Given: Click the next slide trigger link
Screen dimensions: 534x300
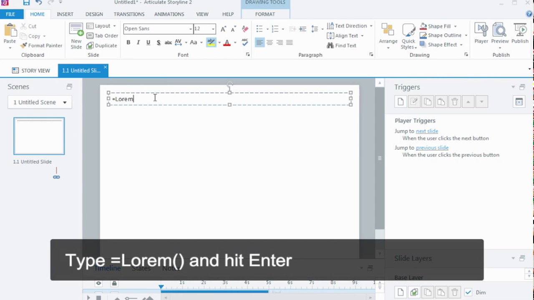Looking at the screenshot, I should 427,131.
